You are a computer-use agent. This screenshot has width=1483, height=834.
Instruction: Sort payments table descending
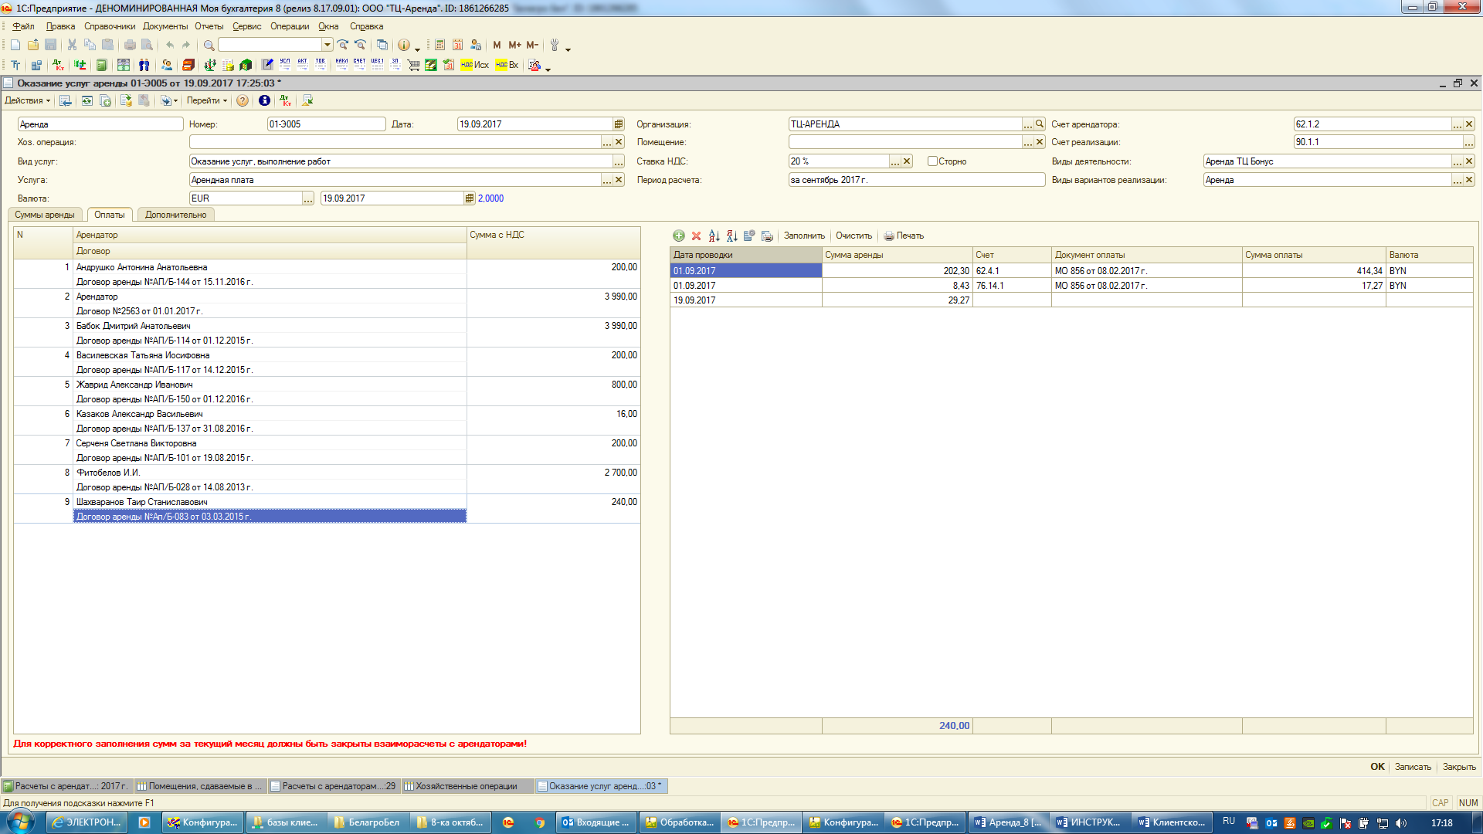click(x=731, y=236)
